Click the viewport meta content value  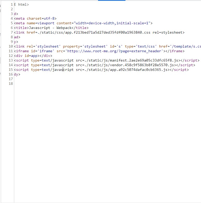112,23
